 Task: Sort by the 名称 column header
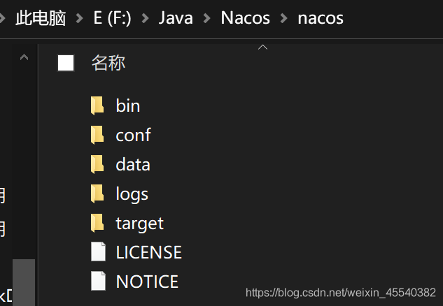(108, 63)
